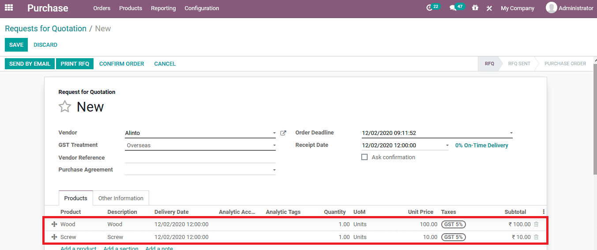The height and width of the screenshot is (250, 597).
Task: Click the Delivery Date column header
Action: coord(171,212)
